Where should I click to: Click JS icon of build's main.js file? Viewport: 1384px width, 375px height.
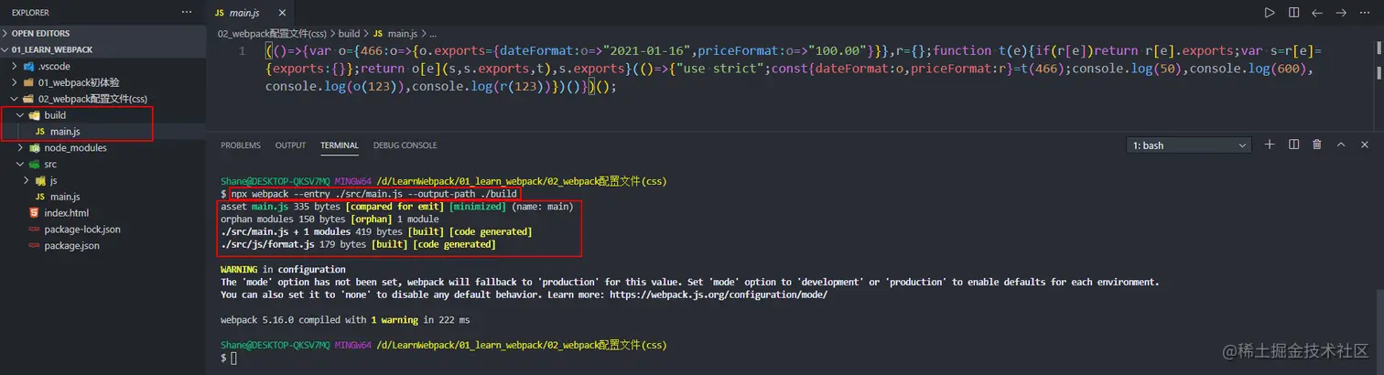click(40, 132)
